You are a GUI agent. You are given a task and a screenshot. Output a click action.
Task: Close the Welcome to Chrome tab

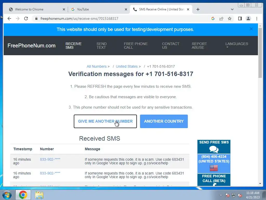[x=64, y=9]
